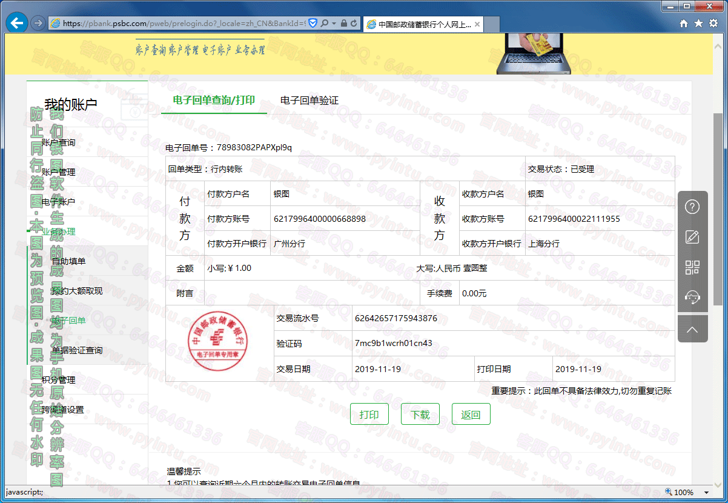Click receipt number 78983082PAPXpl9q
This screenshot has width=728, height=503.
[x=254, y=148]
